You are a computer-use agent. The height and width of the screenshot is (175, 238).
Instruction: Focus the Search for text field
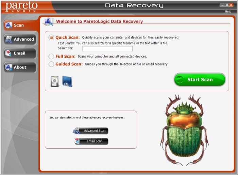point(107,49)
